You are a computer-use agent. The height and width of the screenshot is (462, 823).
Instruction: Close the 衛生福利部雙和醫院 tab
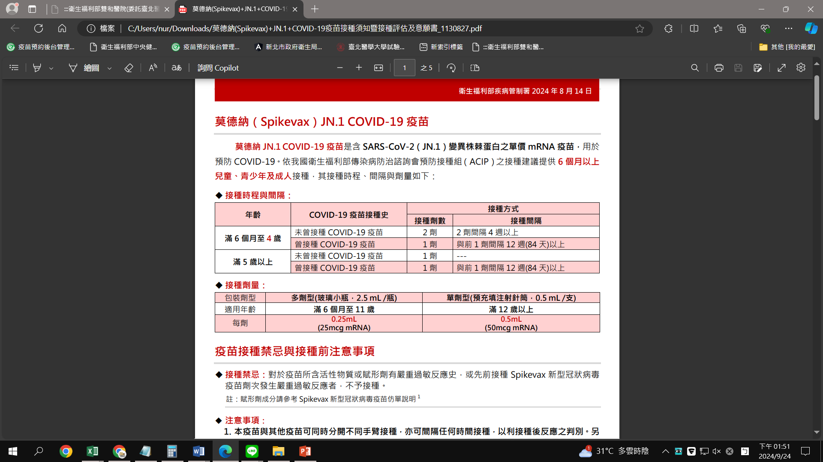click(167, 9)
